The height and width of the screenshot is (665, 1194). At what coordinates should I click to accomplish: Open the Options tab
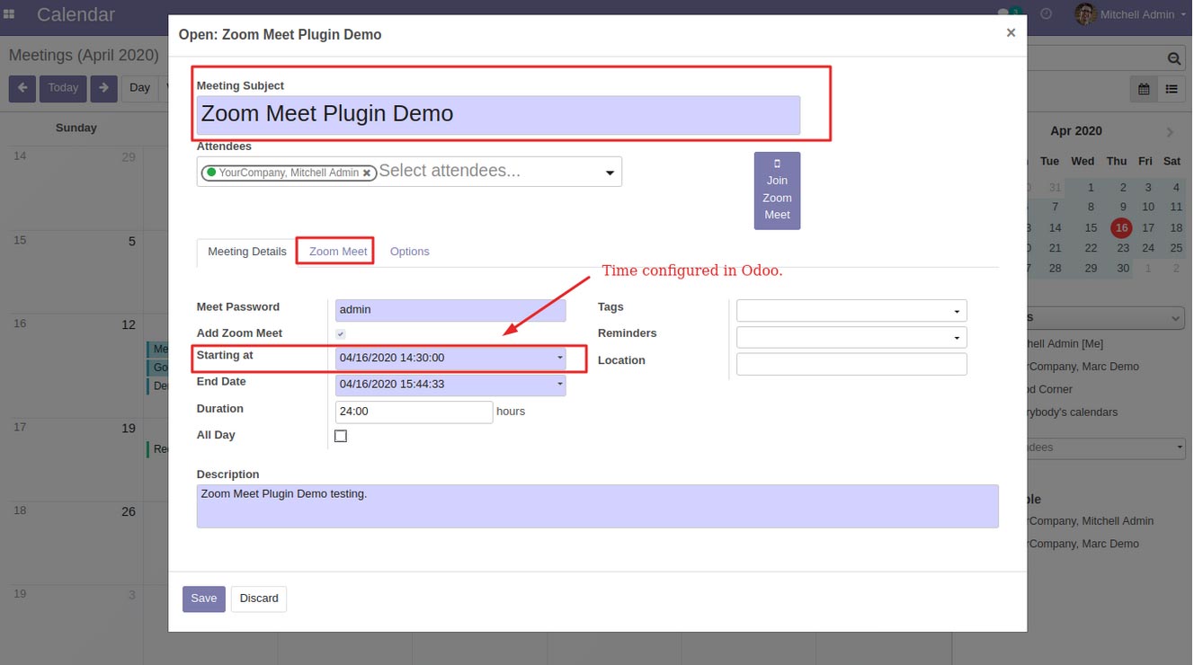pyautogui.click(x=409, y=252)
